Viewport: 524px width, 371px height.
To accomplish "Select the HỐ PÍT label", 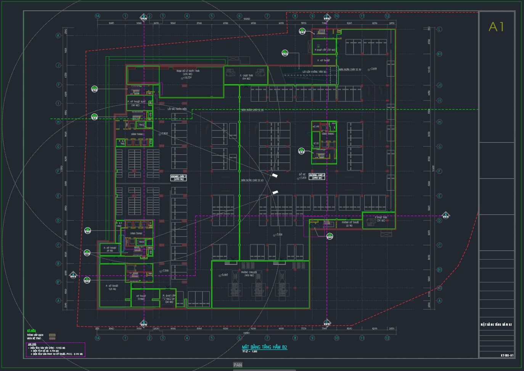I will point(315,127).
